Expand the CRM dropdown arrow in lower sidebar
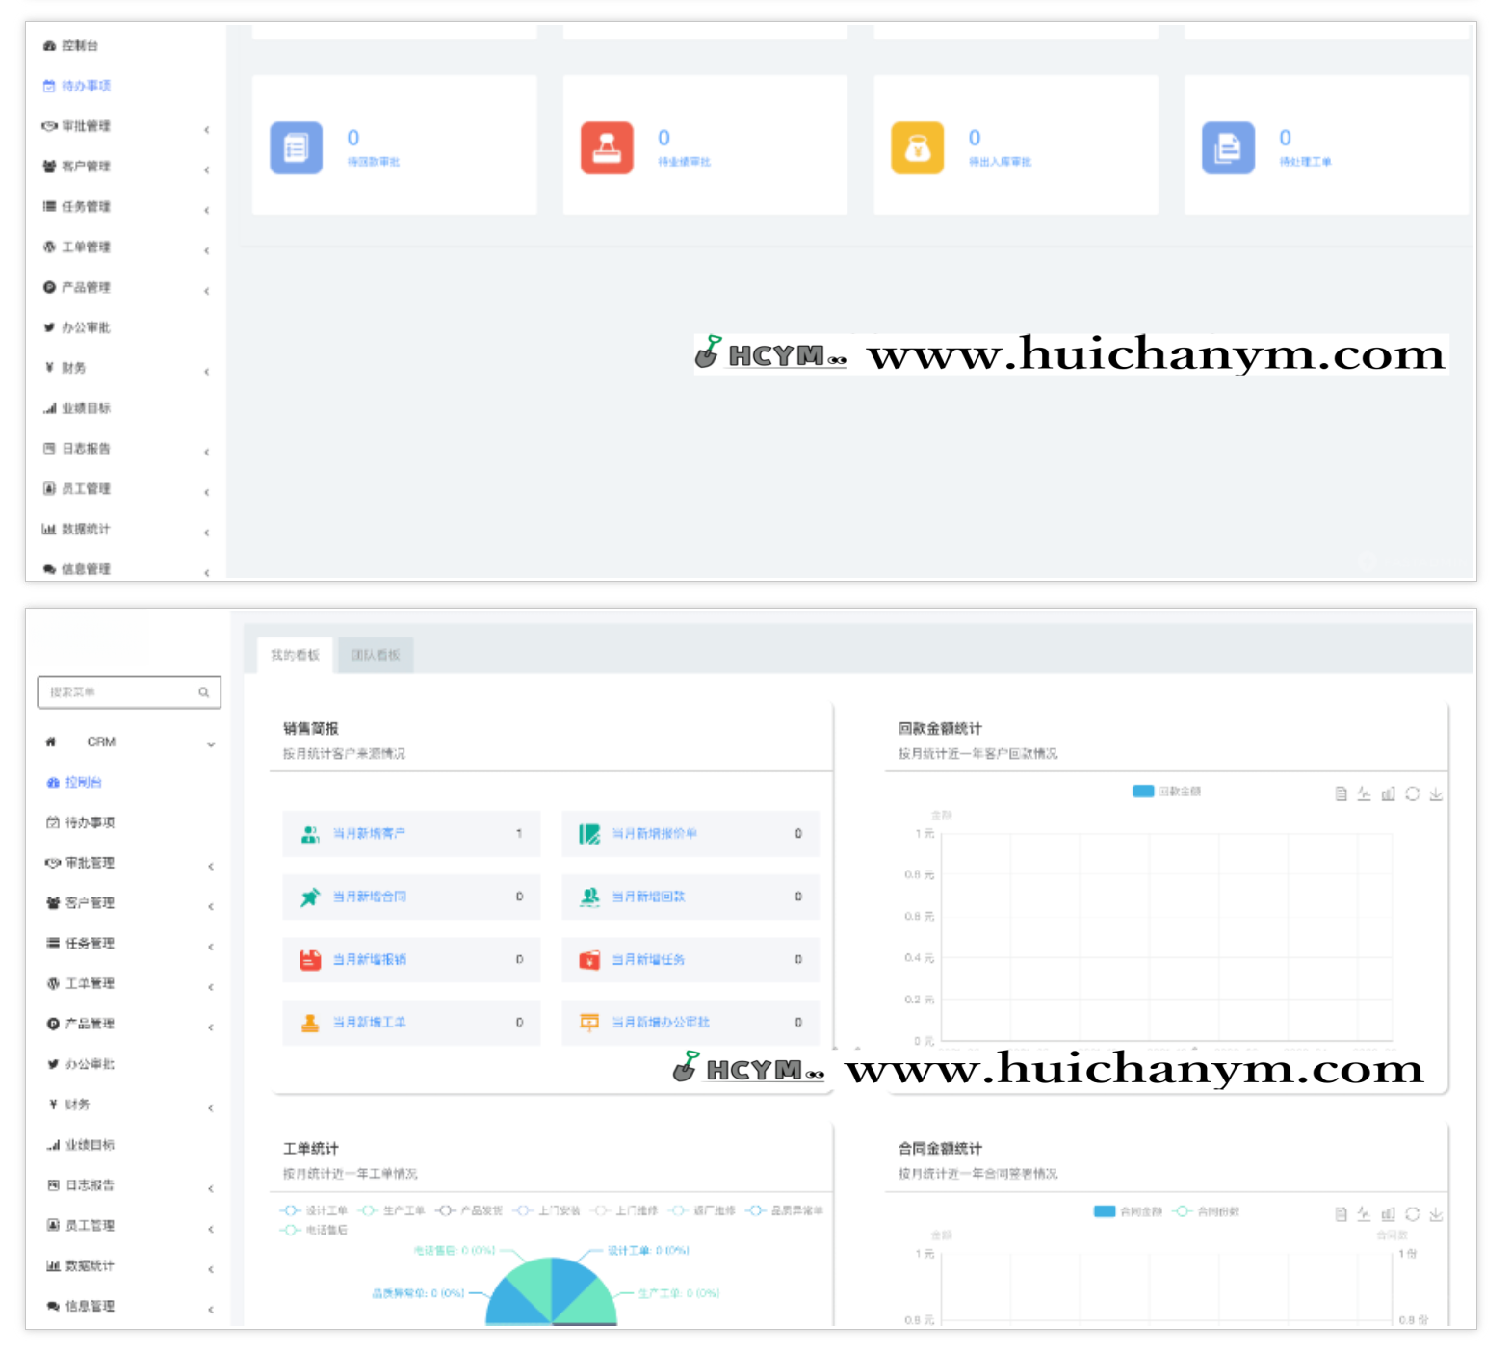Viewport: 1511px width, 1352px height. 211,744
